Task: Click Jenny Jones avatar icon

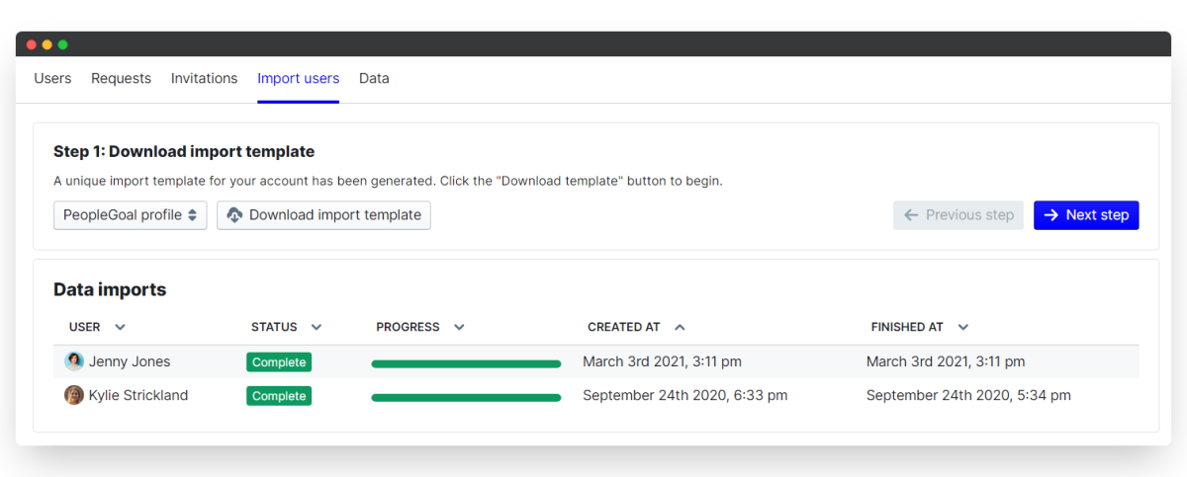Action: pyautogui.click(x=74, y=362)
